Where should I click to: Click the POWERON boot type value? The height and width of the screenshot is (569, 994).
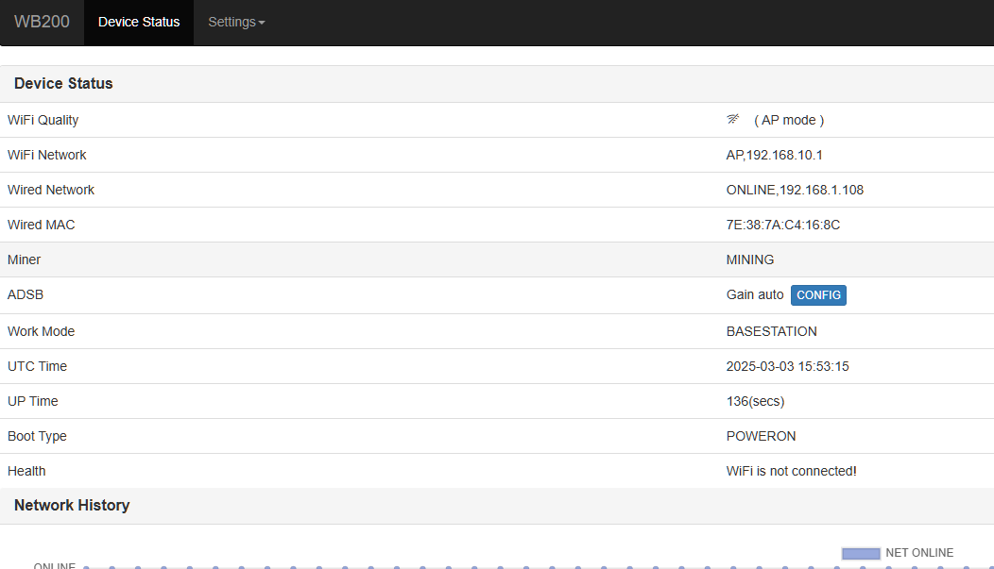[761, 436]
